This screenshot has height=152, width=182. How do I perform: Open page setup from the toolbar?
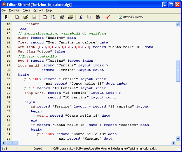click(45, 17)
